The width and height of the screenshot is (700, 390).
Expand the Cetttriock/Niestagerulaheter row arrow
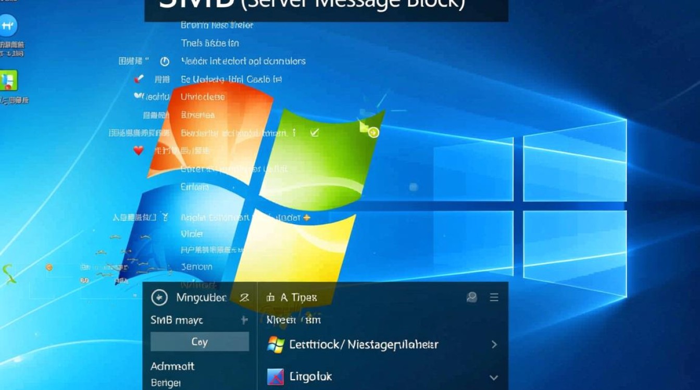click(x=494, y=344)
